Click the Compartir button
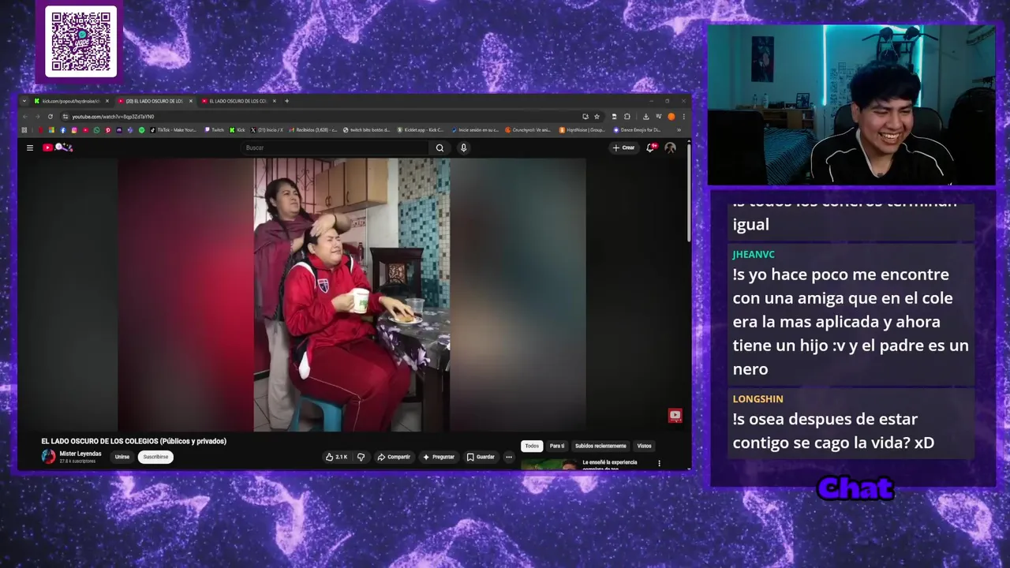Viewport: 1010px width, 568px height. tap(394, 457)
